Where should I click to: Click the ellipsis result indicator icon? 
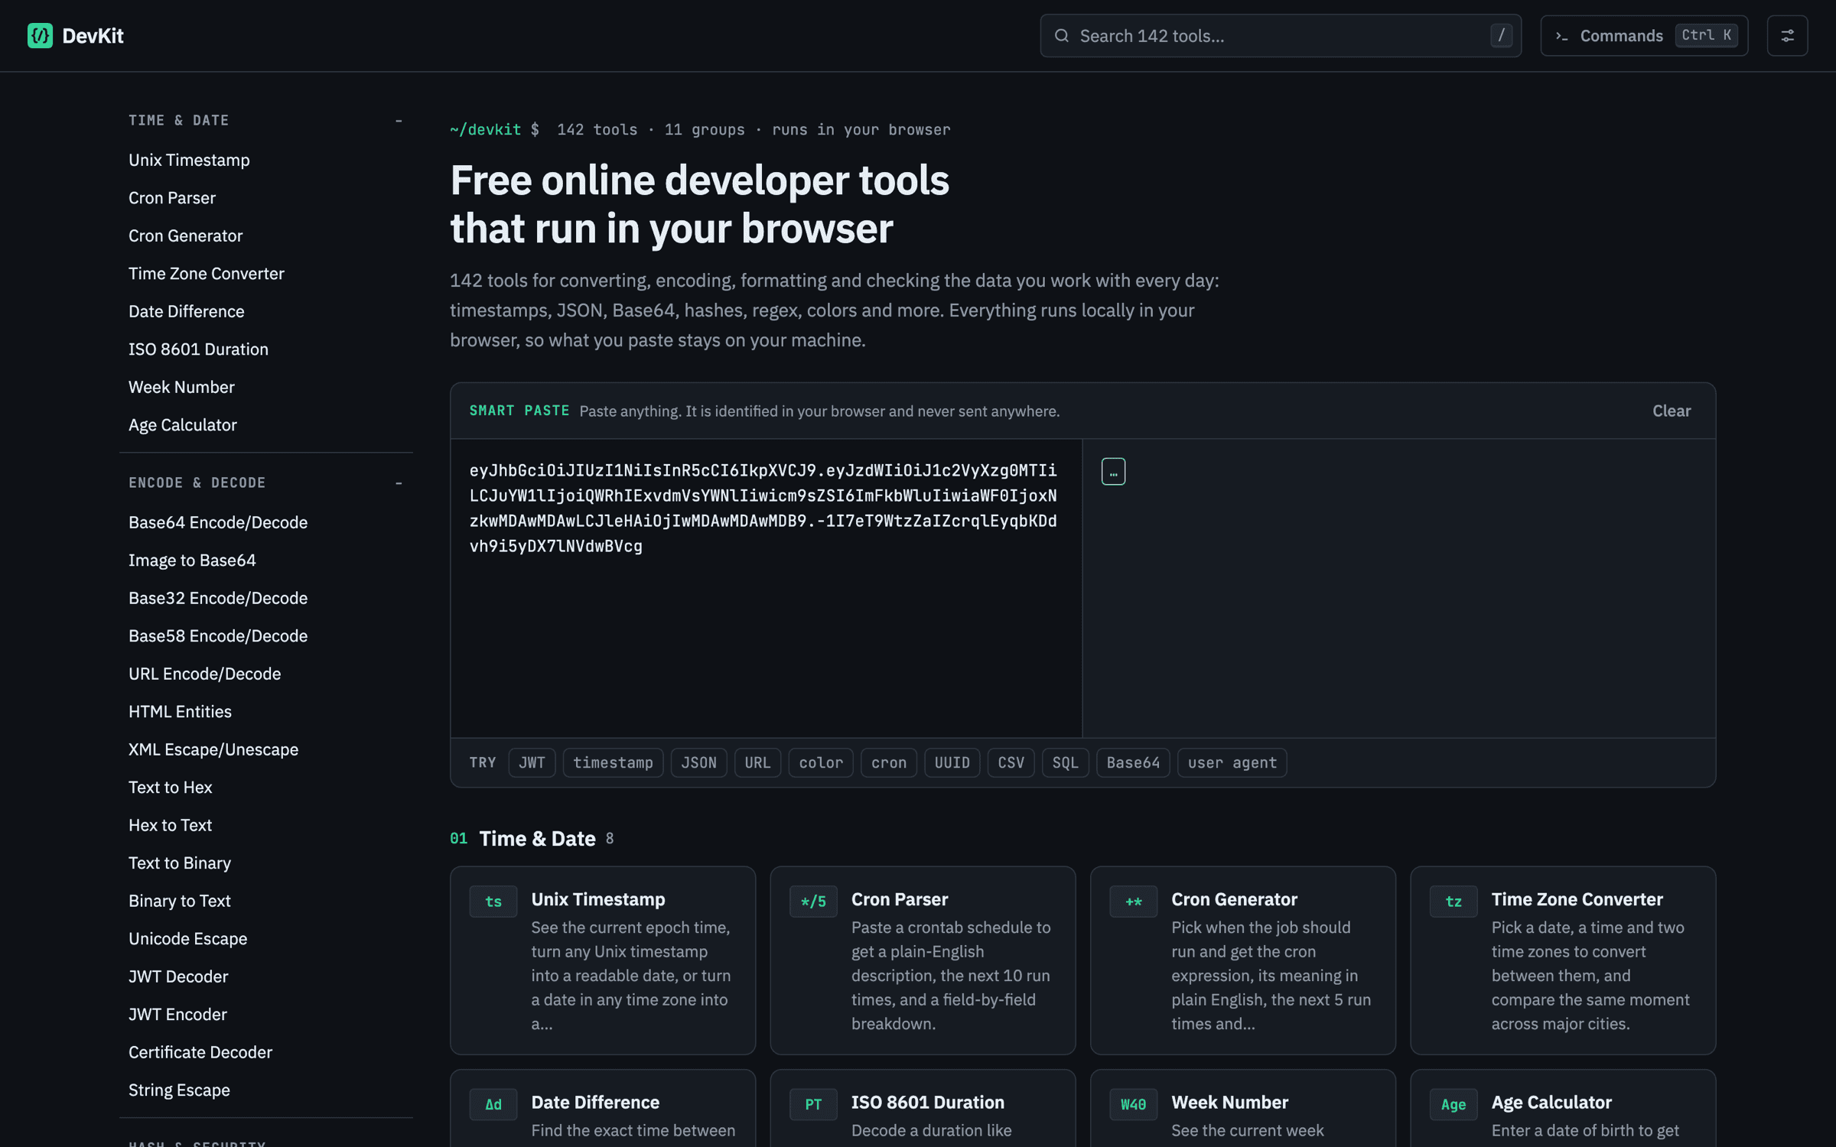1113,472
